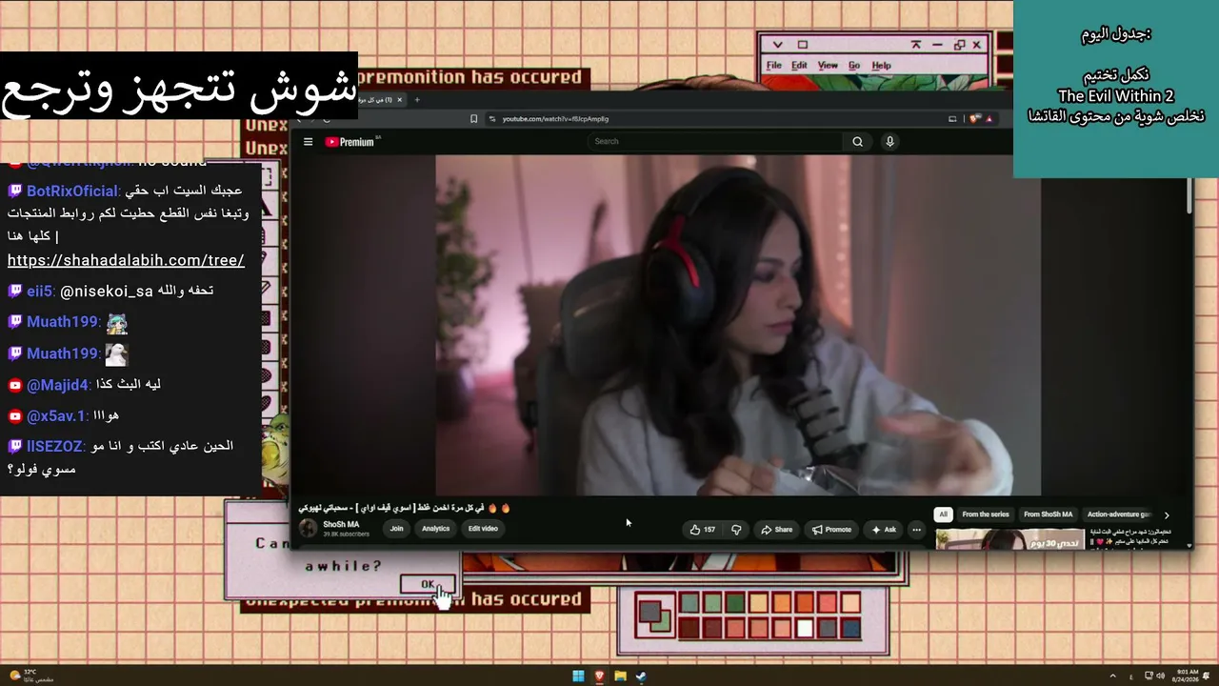Start voice search with the microphone
This screenshot has width=1219, height=686.
[x=889, y=142]
